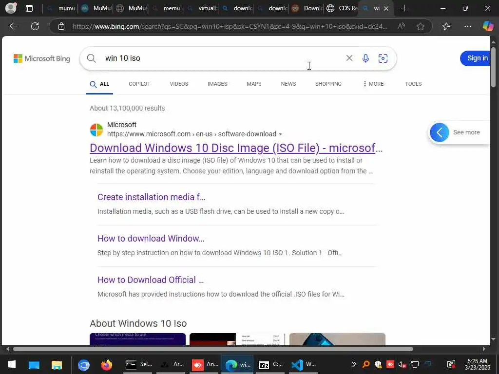Close the current wi browser tab

[386, 9]
